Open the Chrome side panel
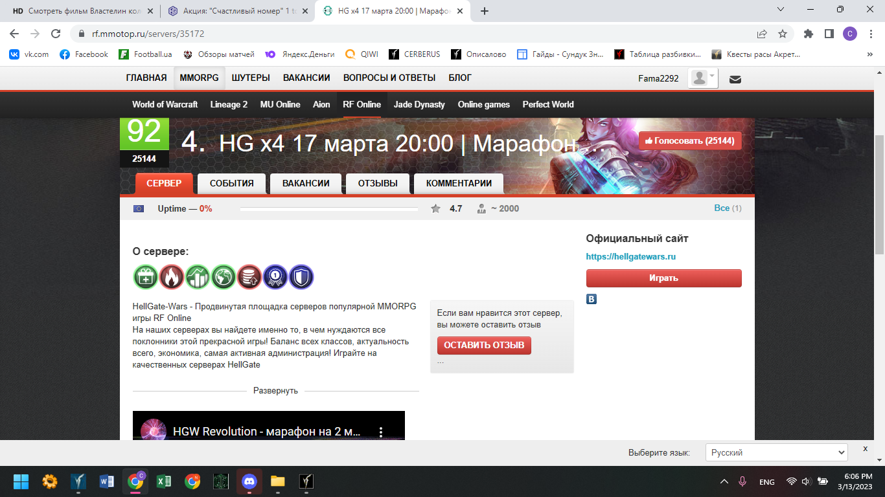The width and height of the screenshot is (885, 497). click(x=829, y=34)
